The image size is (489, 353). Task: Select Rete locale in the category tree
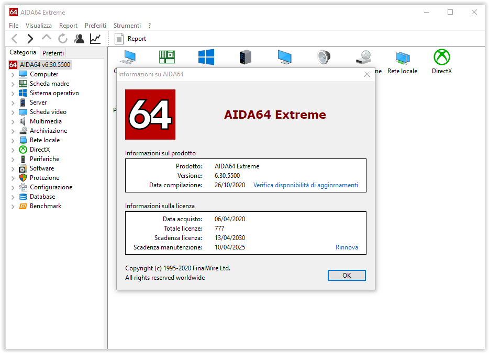(45, 140)
